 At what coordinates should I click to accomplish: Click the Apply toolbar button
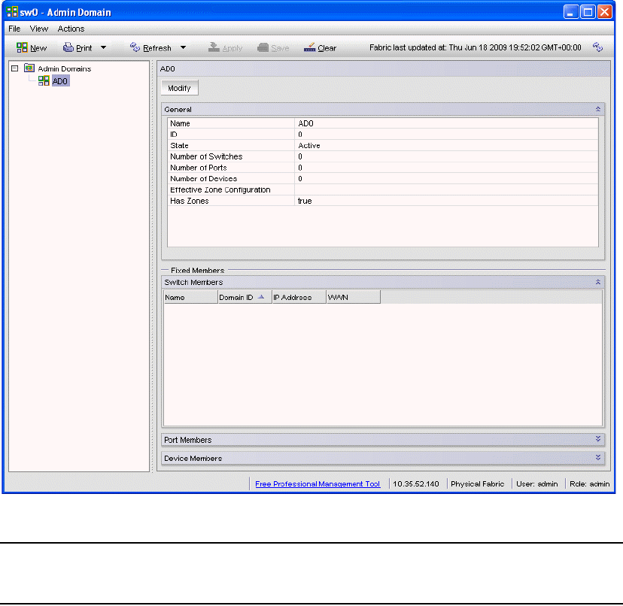(225, 47)
